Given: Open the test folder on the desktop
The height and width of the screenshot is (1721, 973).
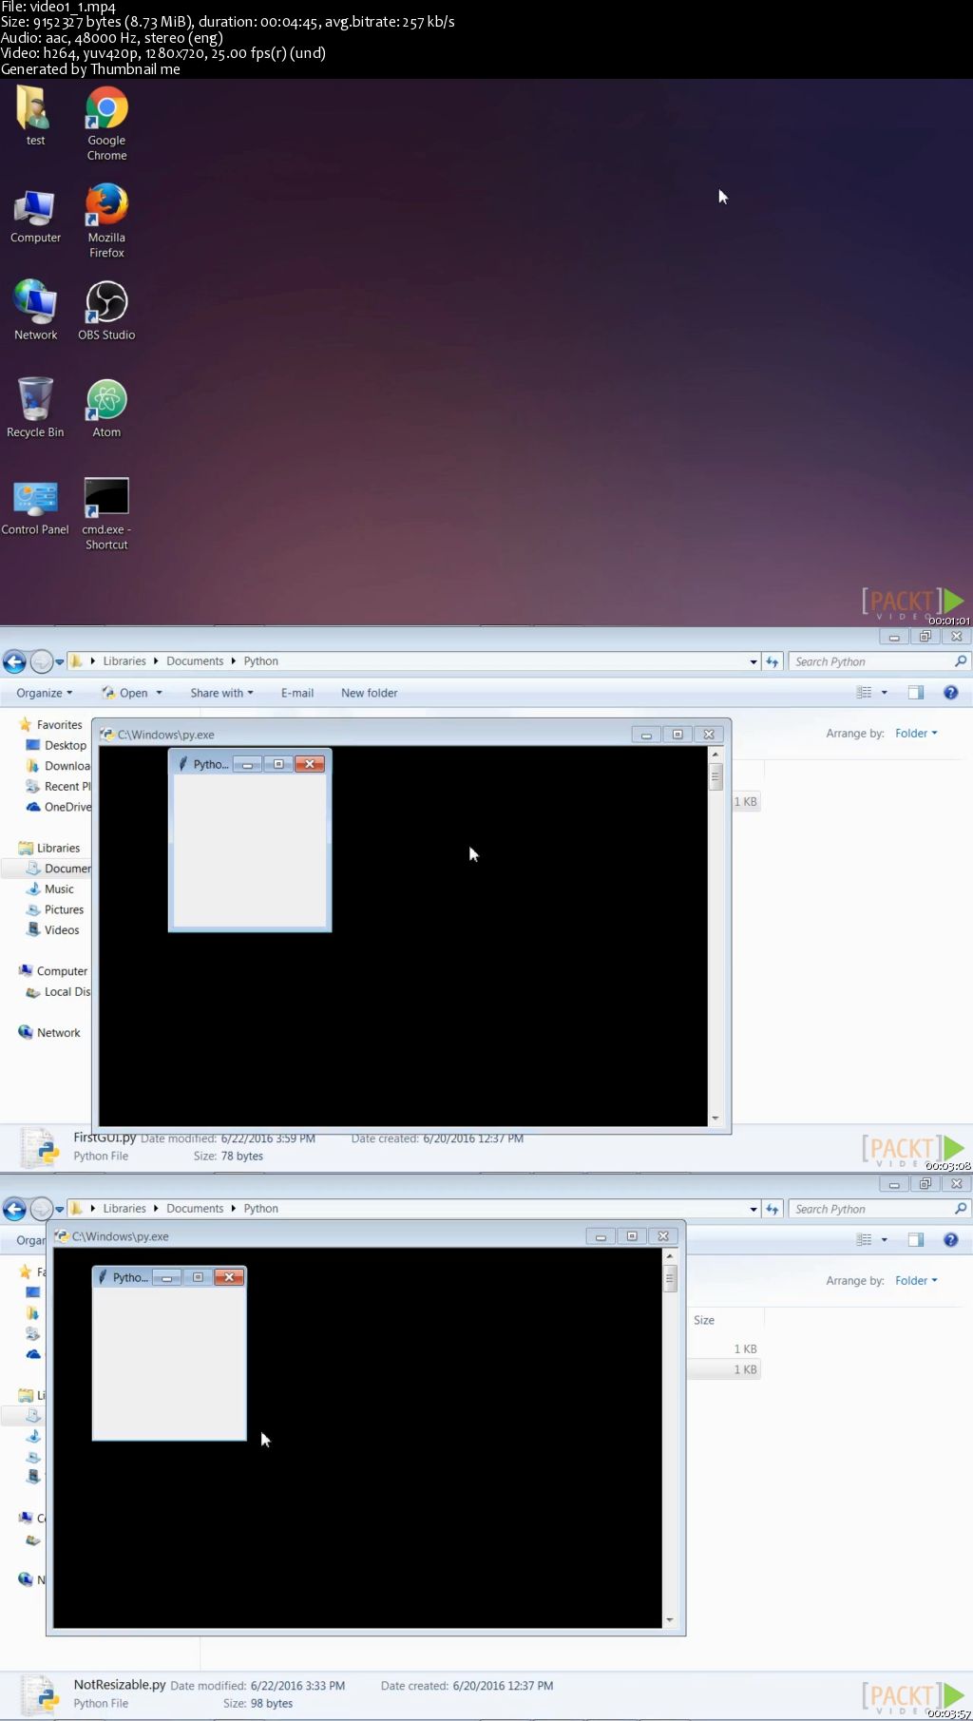Looking at the screenshot, I should pos(35,116).
